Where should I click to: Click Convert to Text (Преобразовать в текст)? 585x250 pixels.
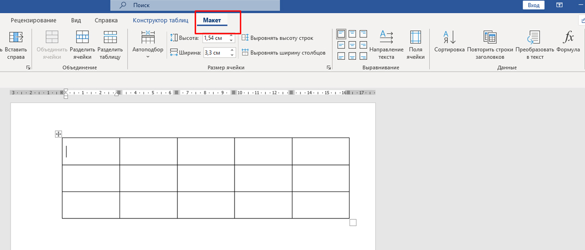click(534, 44)
